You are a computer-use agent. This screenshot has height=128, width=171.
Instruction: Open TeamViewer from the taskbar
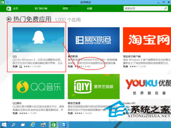click(64, 125)
